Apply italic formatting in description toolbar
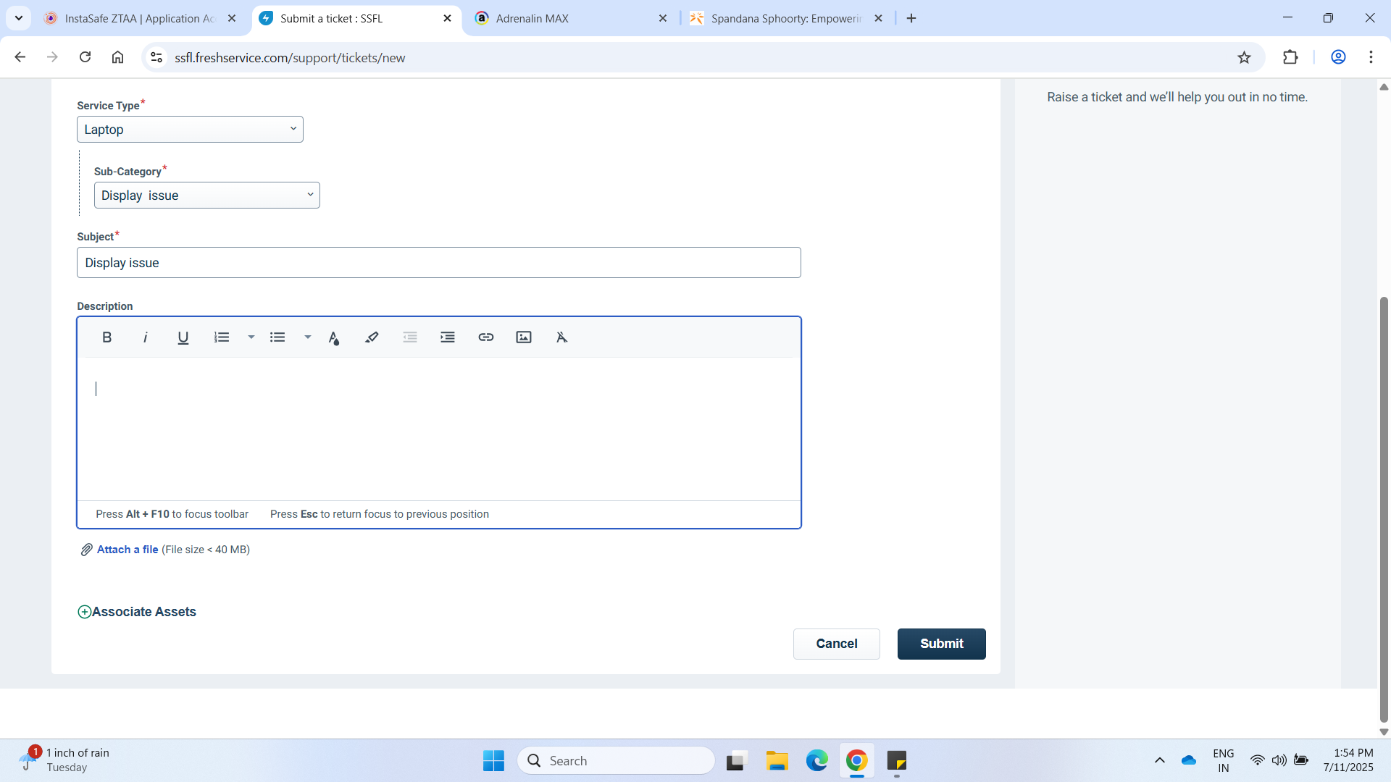This screenshot has width=1391, height=782. [x=145, y=337]
